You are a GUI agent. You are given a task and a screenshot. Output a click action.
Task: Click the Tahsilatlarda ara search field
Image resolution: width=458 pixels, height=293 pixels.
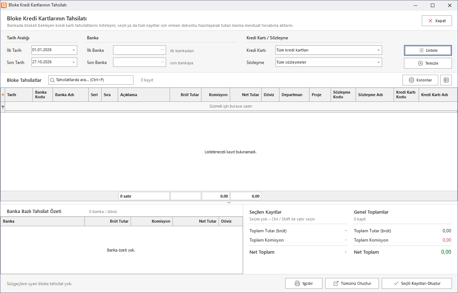pos(91,80)
